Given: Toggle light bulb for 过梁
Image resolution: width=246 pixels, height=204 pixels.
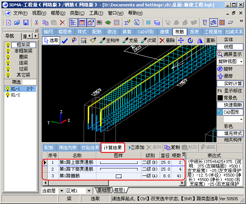Looking at the screenshot, I should point(8,69).
